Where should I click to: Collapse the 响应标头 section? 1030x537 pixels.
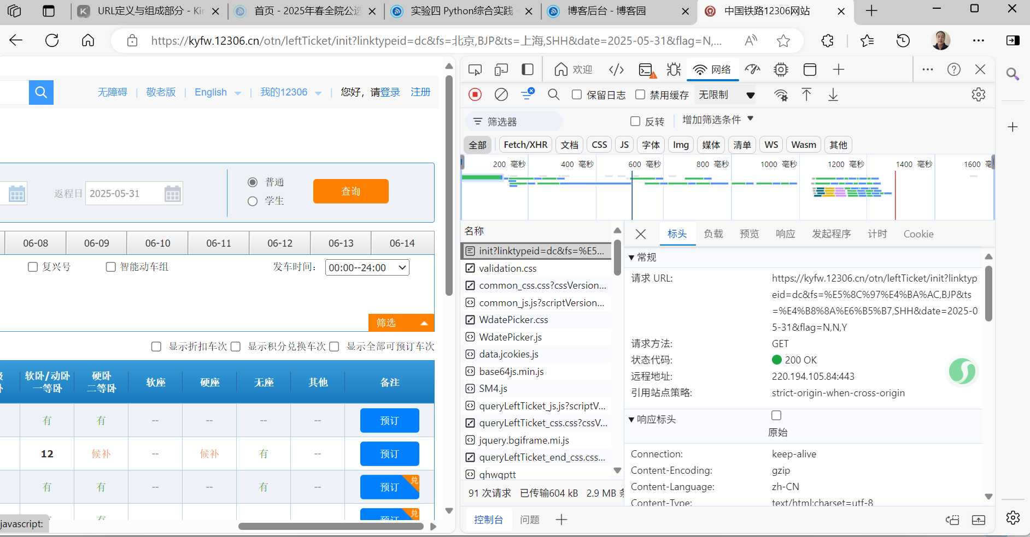(x=631, y=419)
